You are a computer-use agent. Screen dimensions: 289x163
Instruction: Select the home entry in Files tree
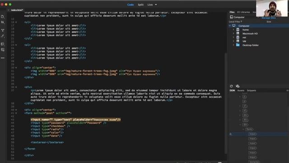click(246, 30)
